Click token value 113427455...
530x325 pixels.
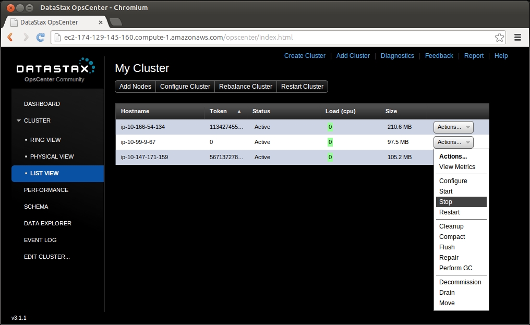point(226,127)
